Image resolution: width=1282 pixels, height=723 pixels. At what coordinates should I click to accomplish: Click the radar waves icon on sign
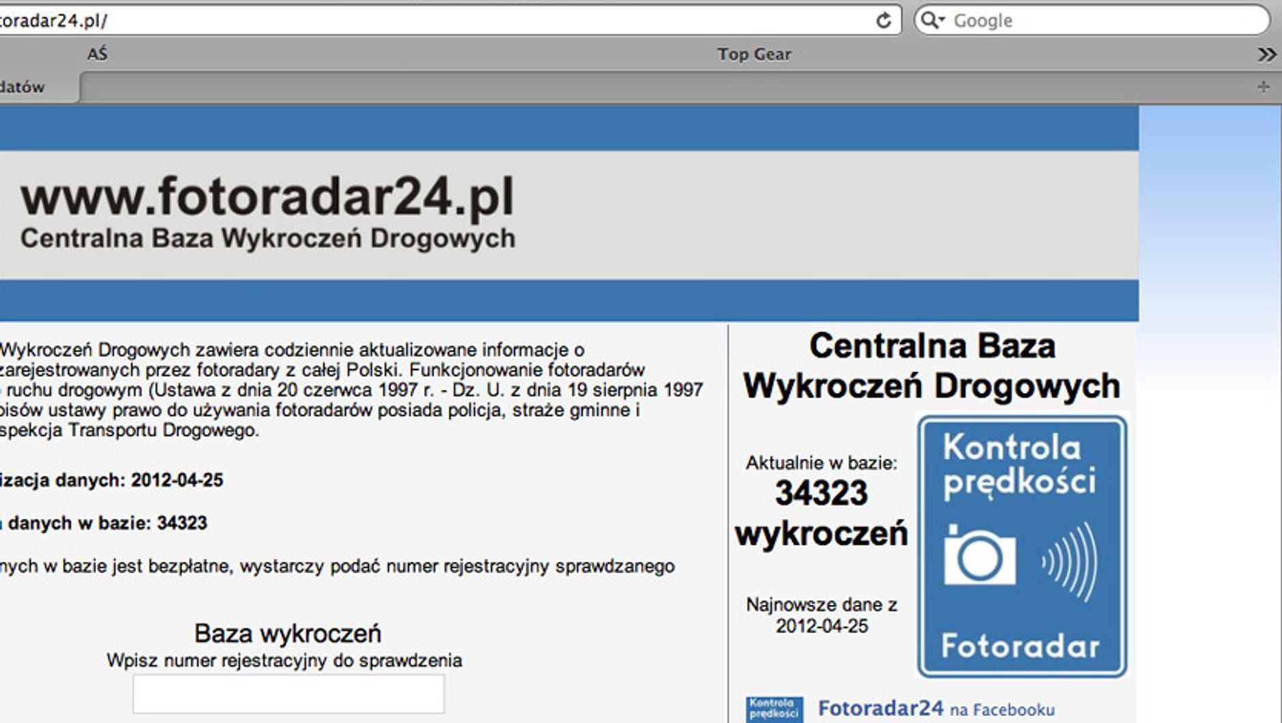[1071, 562]
